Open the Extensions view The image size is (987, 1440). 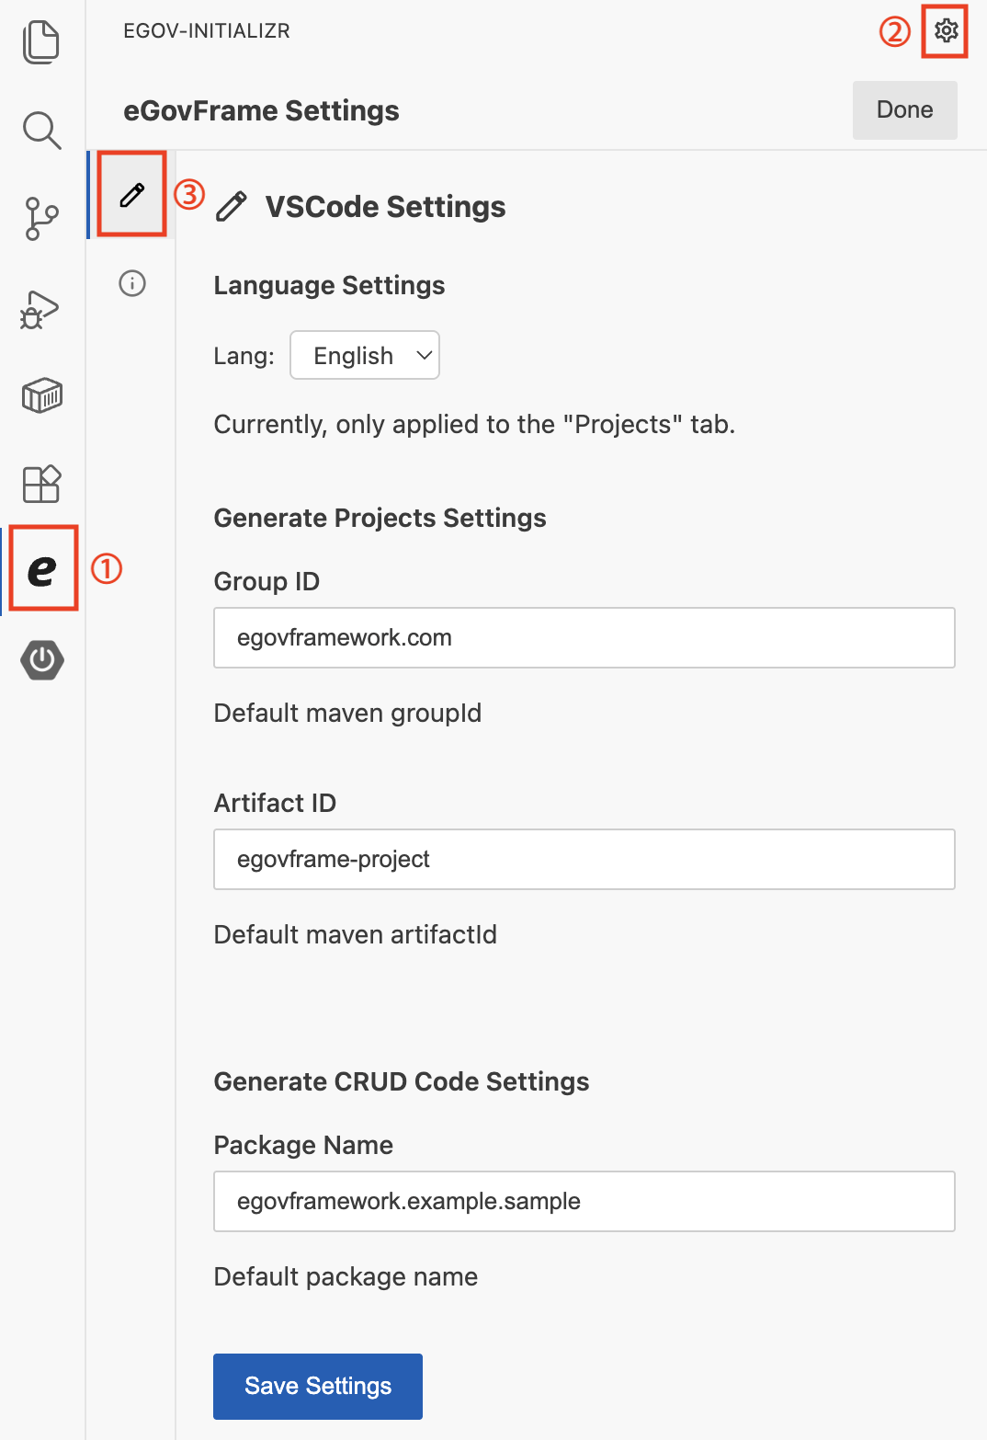pos(41,484)
